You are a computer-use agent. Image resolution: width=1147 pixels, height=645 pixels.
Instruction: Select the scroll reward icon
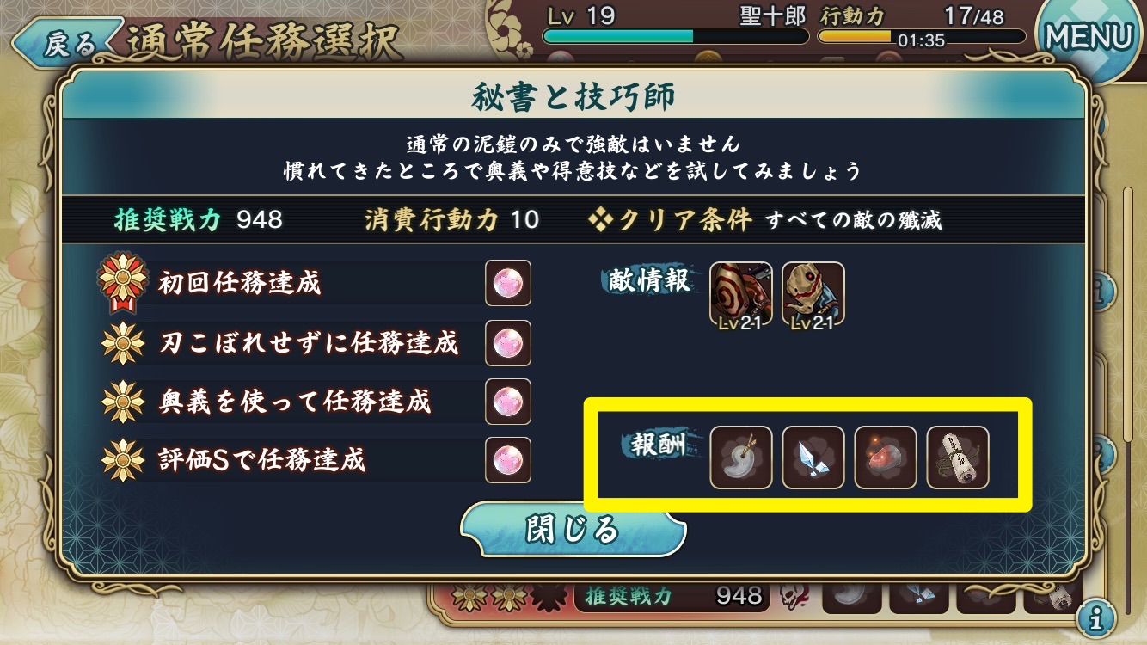coord(957,457)
